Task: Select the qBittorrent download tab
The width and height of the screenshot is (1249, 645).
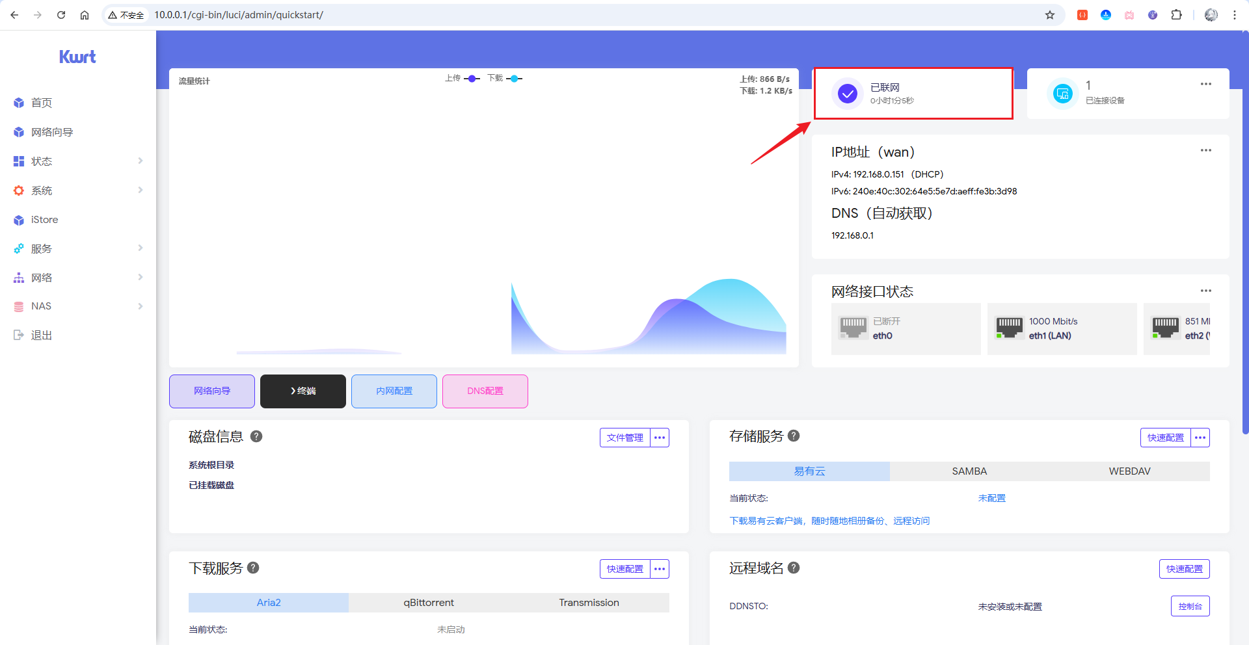Action: pos(428,603)
